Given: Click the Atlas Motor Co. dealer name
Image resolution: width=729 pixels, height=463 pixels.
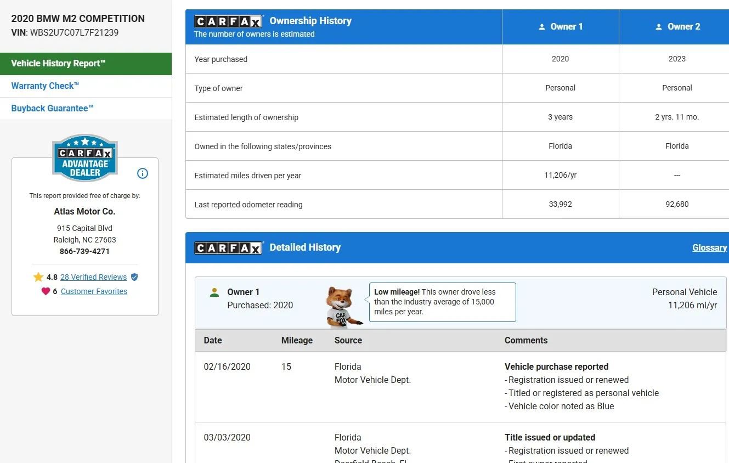Looking at the screenshot, I should [84, 211].
